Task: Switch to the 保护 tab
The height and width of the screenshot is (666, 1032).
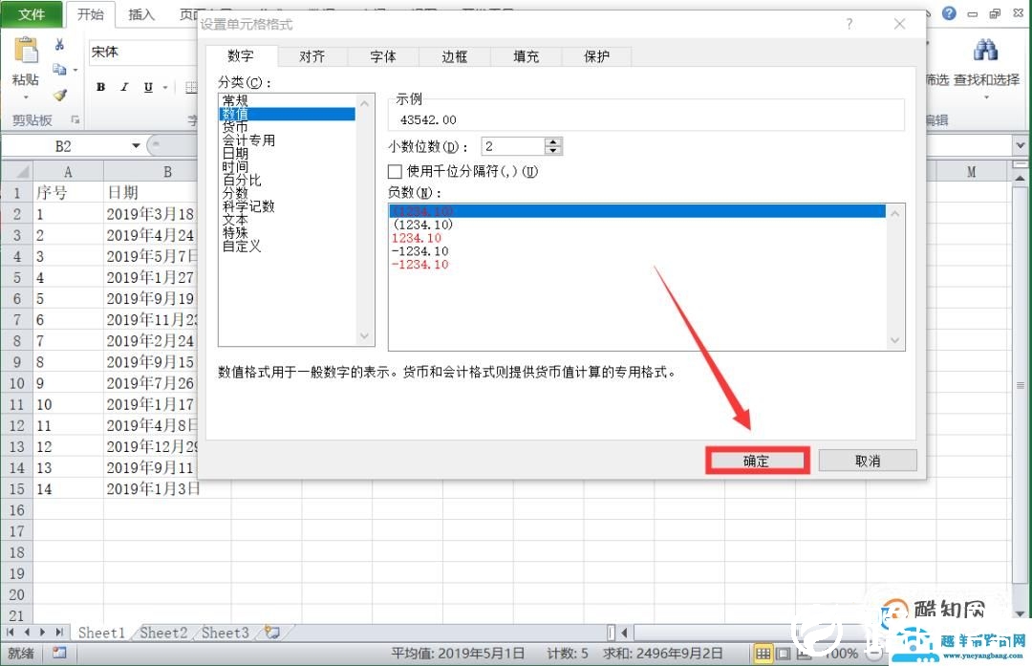Action: tap(597, 56)
